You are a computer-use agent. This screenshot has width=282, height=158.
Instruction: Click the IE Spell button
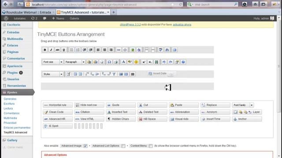click(x=58, y=126)
